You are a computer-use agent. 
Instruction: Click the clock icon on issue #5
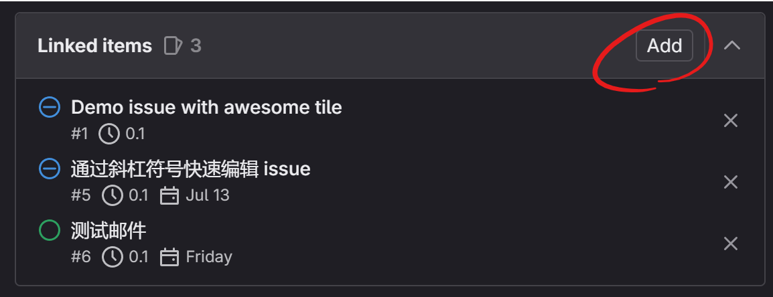point(113,195)
